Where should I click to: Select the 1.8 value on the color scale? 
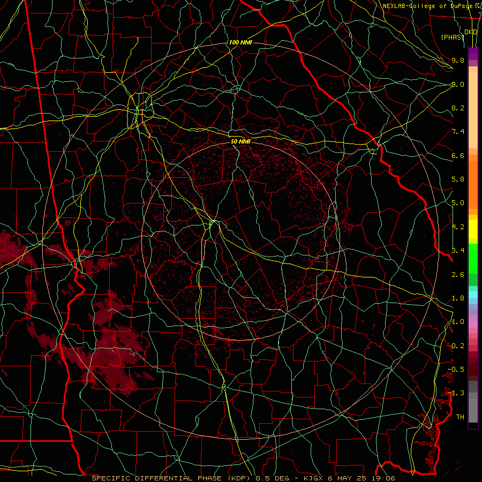point(458,298)
